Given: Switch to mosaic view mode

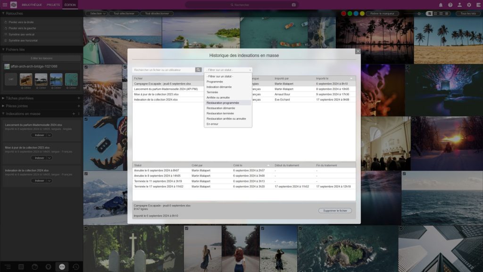Looking at the screenshot, I should 429,14.
